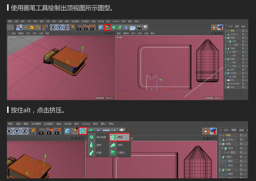Select 挤压 from the generators popup
The image size is (256, 181).
pyautogui.click(x=120, y=137)
